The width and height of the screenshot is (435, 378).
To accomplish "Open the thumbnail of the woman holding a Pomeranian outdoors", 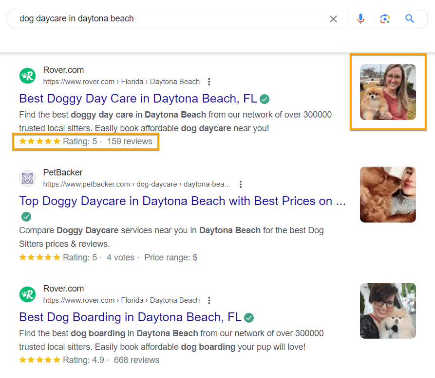I will [x=388, y=92].
